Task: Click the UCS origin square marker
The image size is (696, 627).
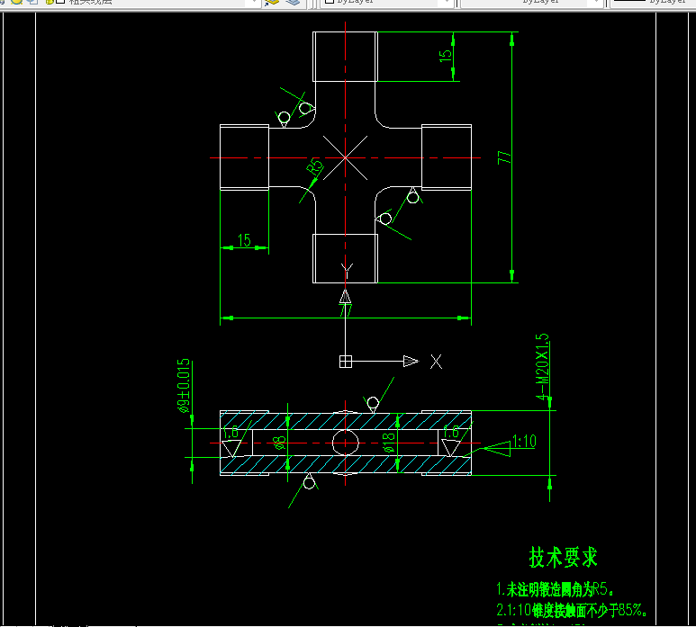Action: click(x=346, y=362)
